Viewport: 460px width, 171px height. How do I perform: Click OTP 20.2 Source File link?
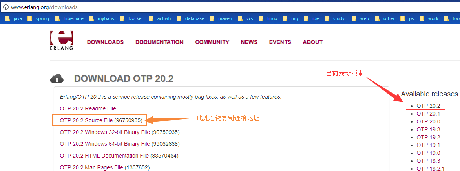[x=86, y=120]
